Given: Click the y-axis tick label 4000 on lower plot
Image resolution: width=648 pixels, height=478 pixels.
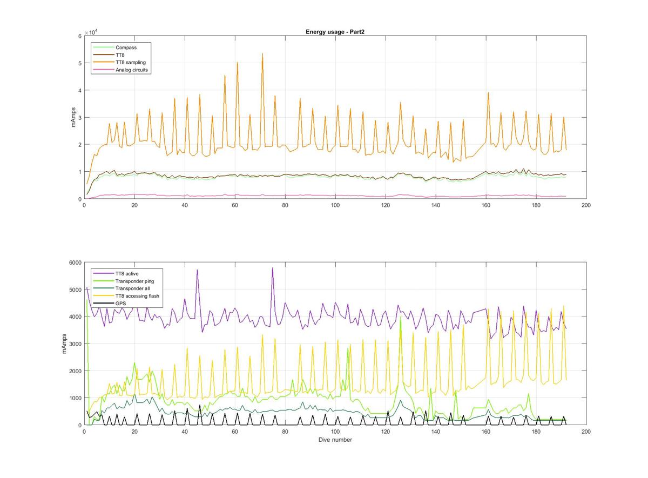Looking at the screenshot, I should [x=75, y=317].
